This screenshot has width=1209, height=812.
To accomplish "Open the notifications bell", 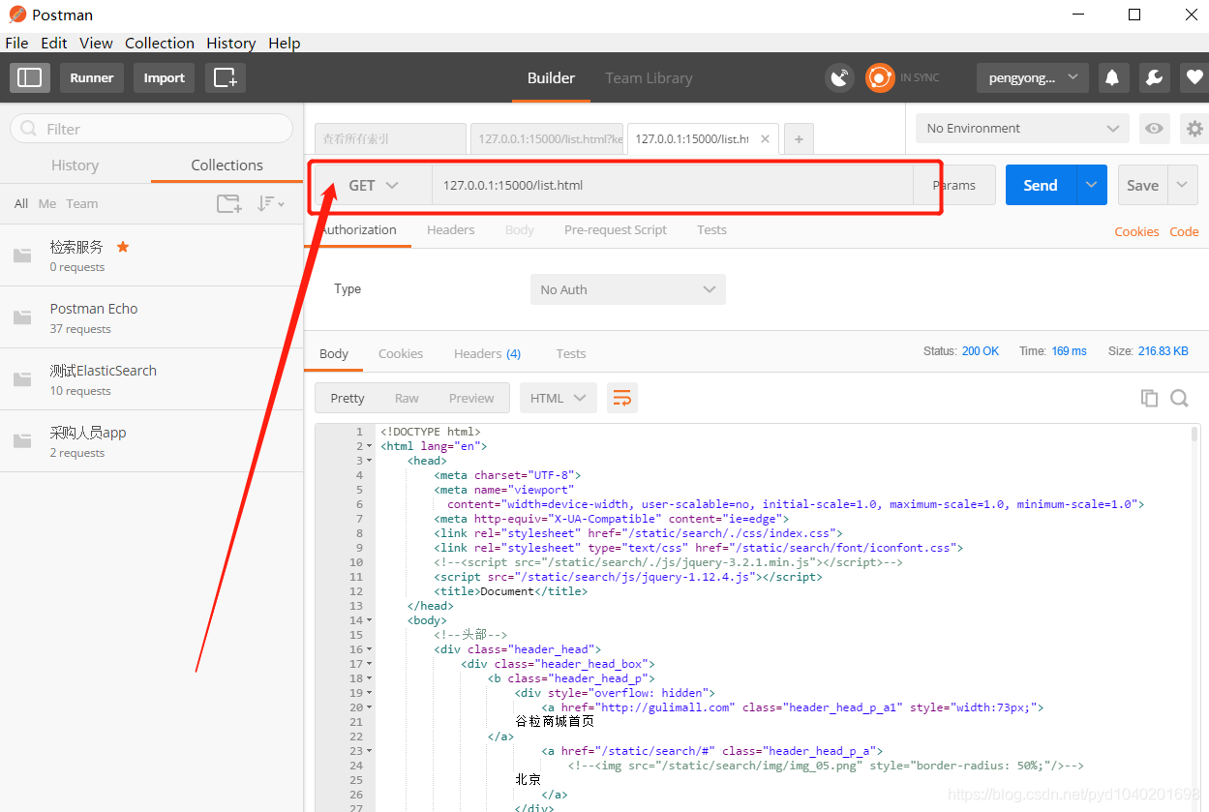I will pos(1112,77).
